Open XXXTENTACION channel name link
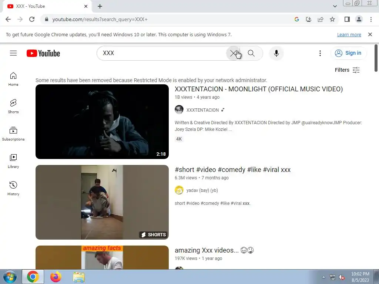Viewport: 379px width, 284px height. pyautogui.click(x=202, y=110)
